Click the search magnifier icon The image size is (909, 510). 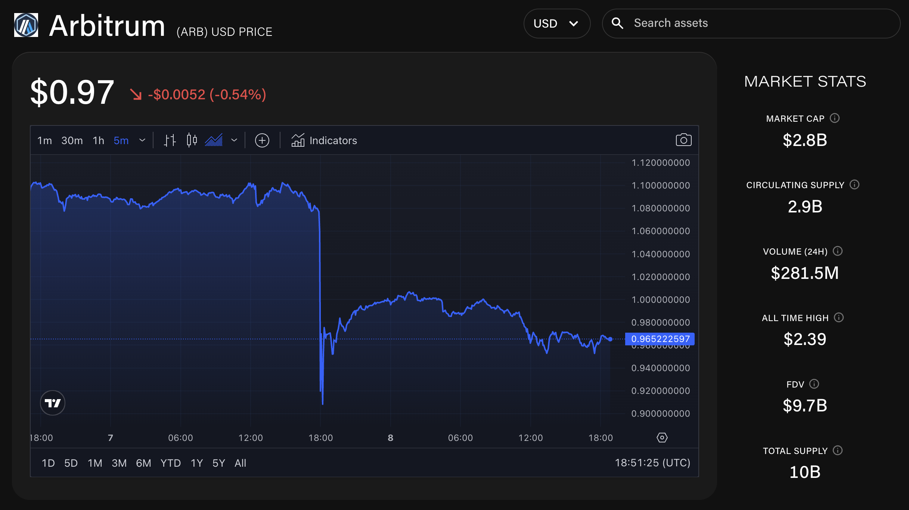617,23
